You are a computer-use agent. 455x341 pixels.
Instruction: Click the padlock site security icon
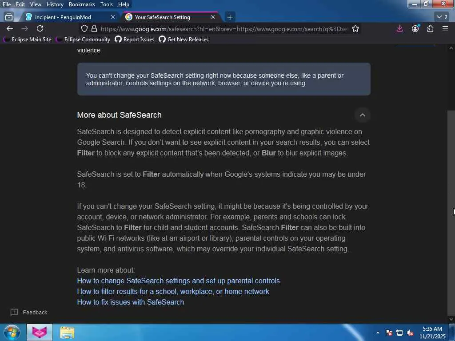[94, 28]
